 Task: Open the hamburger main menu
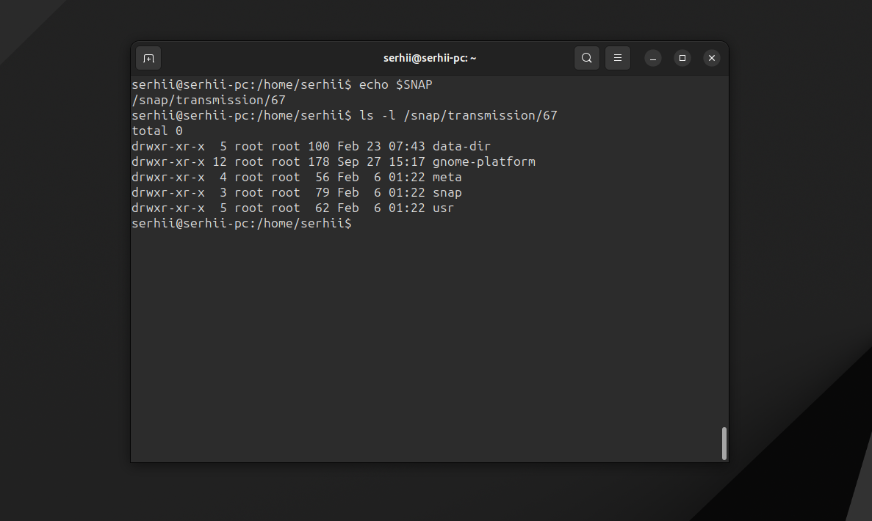coord(617,58)
